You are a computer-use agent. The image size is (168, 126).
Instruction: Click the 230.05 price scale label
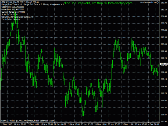pyautogui.click(x=164, y=30)
